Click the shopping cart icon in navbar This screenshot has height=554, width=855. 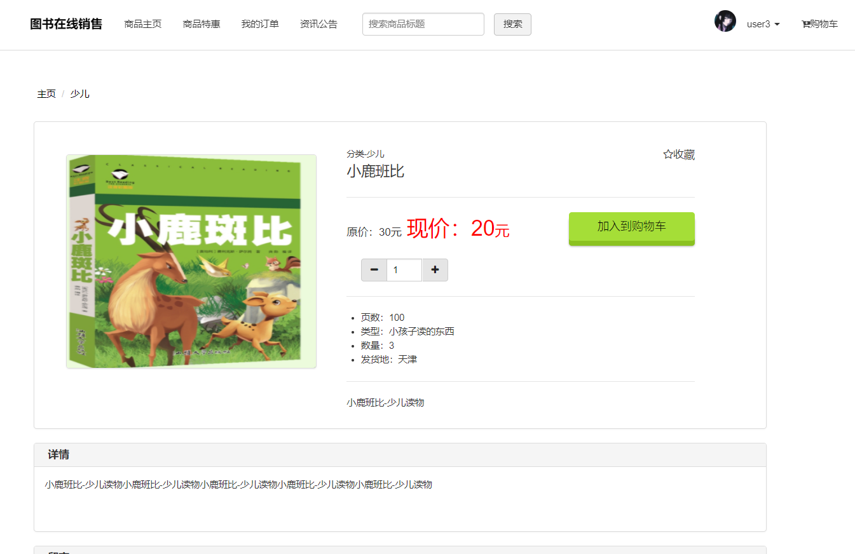[x=805, y=24]
